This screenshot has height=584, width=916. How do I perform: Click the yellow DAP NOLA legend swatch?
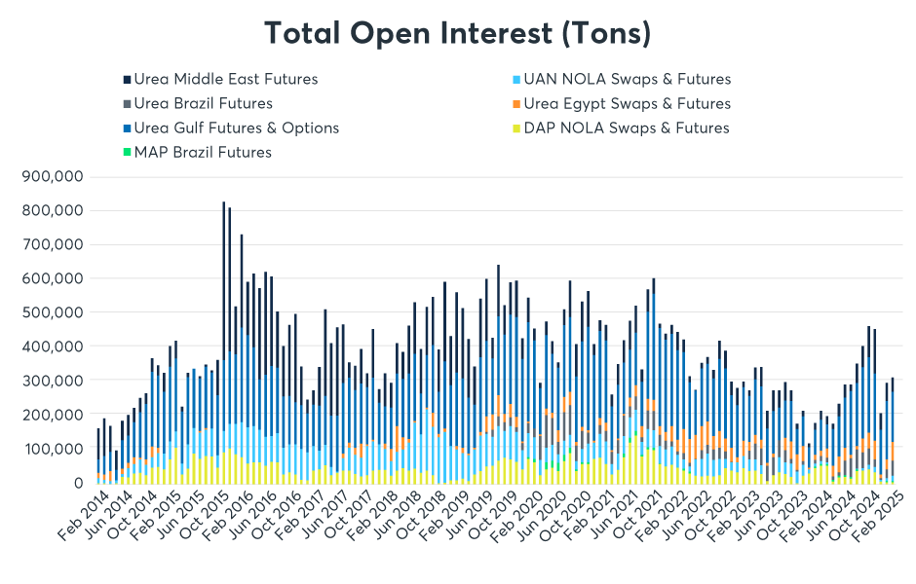515,128
